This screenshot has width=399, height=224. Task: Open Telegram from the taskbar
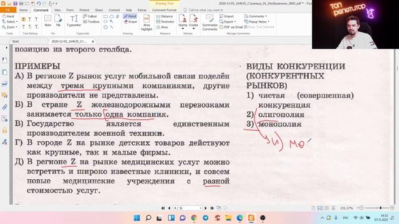(x=206, y=218)
